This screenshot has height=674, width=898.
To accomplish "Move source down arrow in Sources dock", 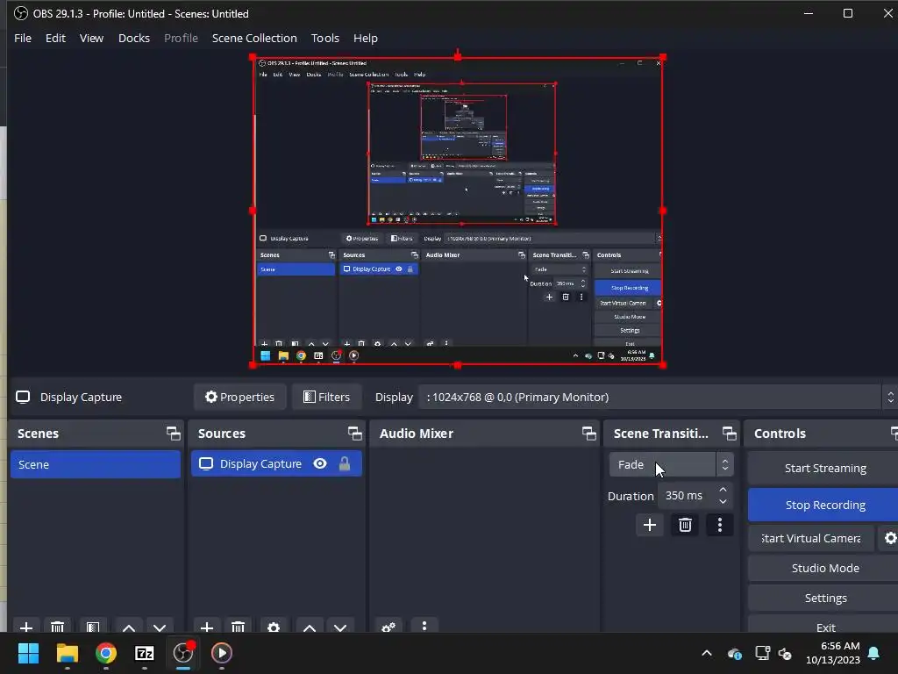I will [x=340, y=627].
